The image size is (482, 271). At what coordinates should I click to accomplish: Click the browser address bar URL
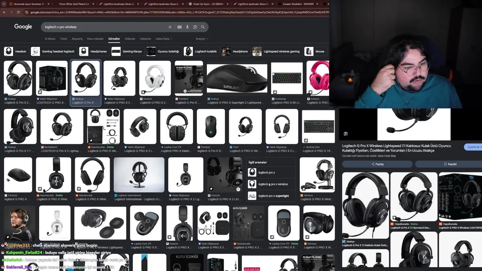(179, 12)
